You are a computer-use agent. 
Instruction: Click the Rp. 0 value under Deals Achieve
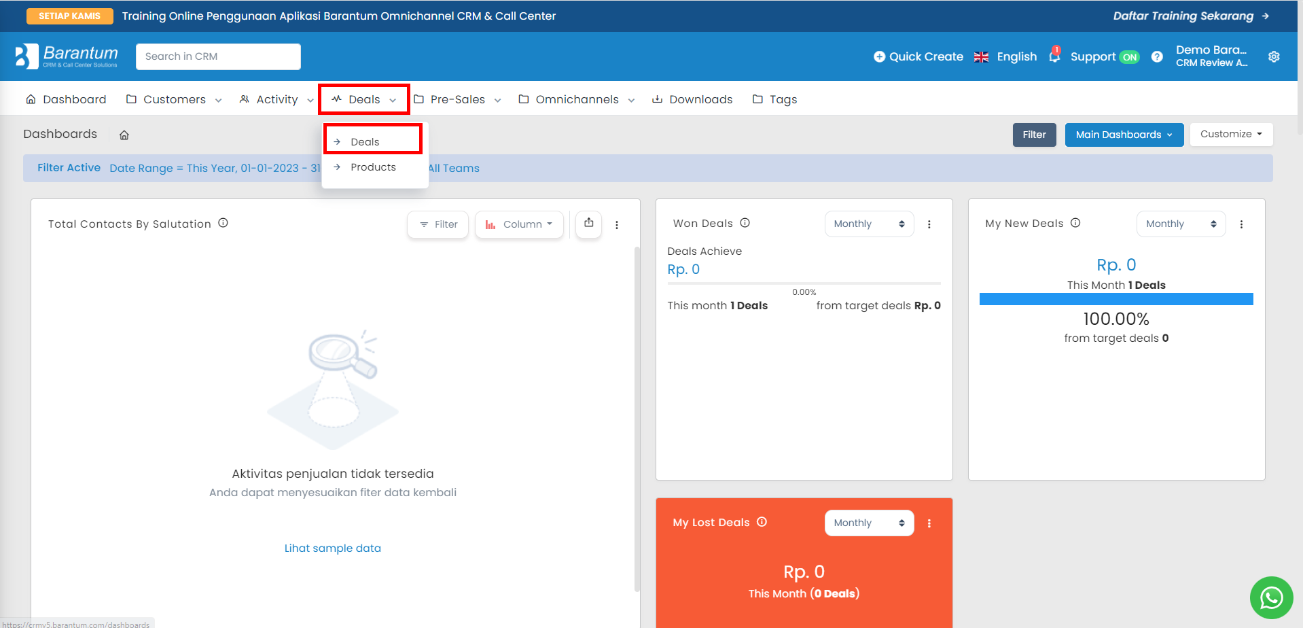tap(683, 269)
